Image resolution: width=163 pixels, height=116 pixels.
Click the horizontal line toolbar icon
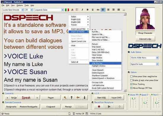click(x=124, y=10)
